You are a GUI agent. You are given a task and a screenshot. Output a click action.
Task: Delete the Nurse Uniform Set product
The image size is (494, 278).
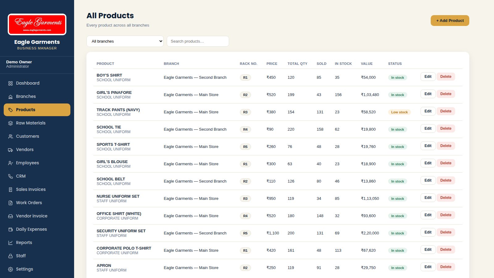click(x=446, y=198)
